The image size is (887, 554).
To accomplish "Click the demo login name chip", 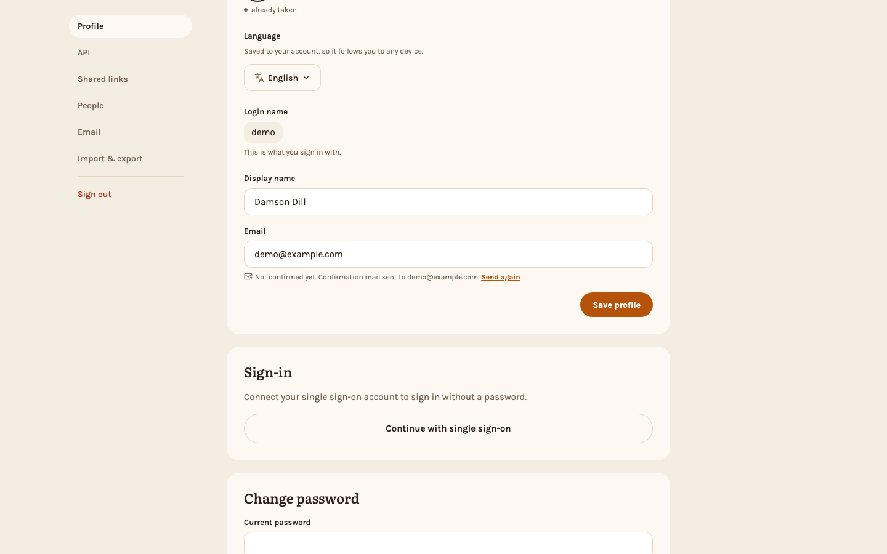I will click(x=263, y=132).
